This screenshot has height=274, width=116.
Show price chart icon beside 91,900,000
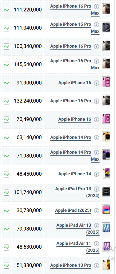coord(6,83)
